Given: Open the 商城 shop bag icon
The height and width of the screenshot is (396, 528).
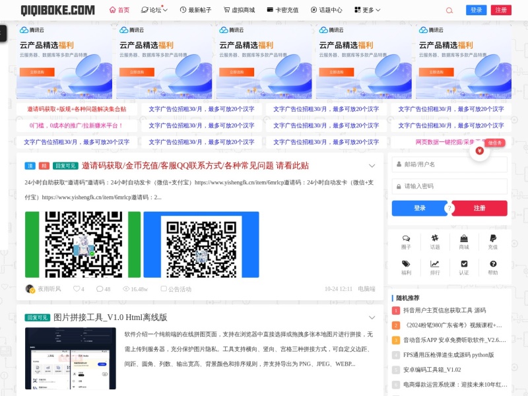Looking at the screenshot, I should click(x=464, y=242).
